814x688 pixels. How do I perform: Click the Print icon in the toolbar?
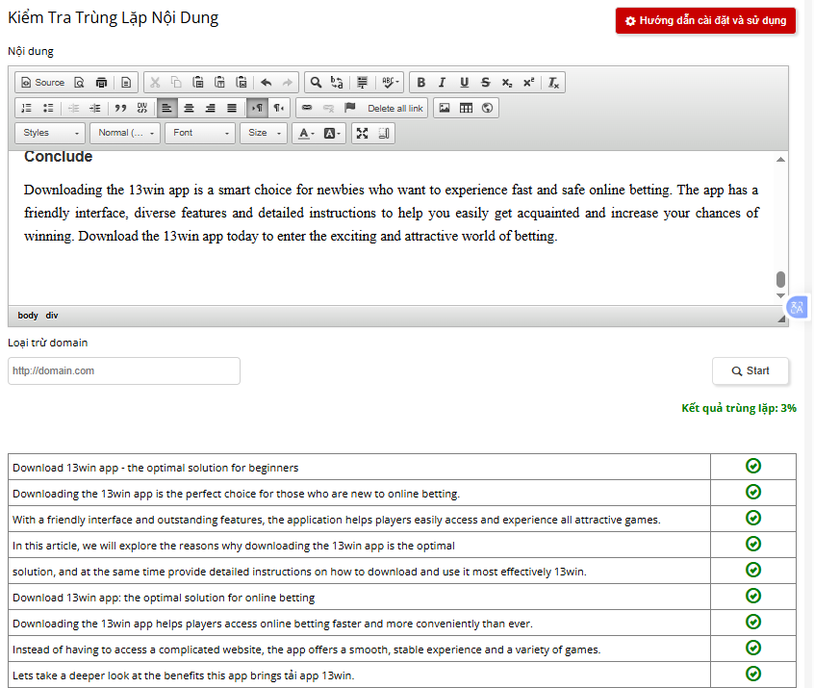[101, 83]
